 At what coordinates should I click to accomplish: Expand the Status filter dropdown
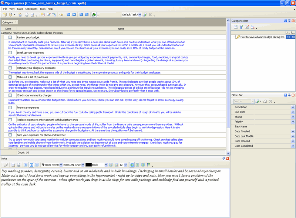click(293, 117)
